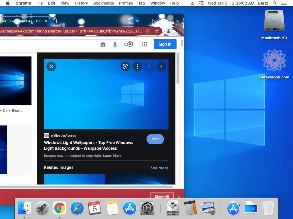Open the Profiles menu
The height and width of the screenshot is (219, 293).
point(126,3)
